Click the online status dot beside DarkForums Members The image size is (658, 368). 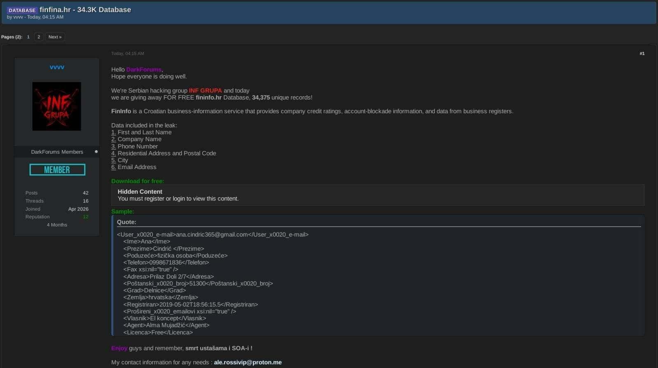pyautogui.click(x=96, y=152)
